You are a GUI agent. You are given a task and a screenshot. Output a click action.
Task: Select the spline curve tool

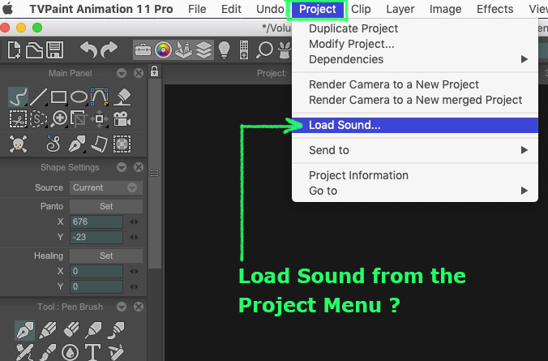click(x=99, y=97)
